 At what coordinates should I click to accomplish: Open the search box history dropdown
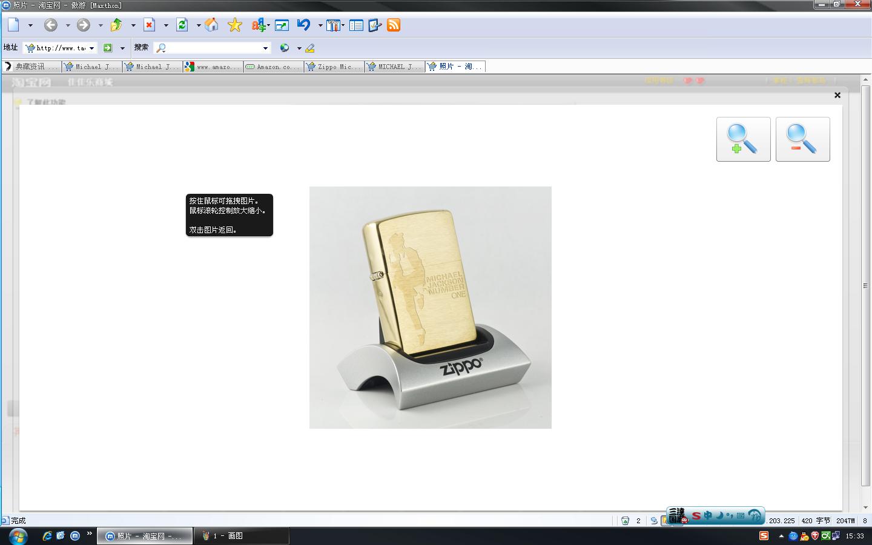265,48
